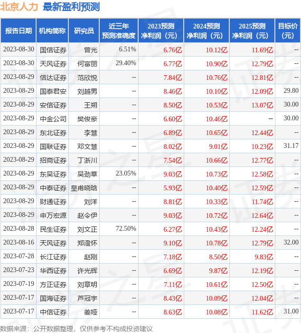The image size is (301, 333).
Task: Click the 中金公司 institution cell
Action: coord(53,119)
